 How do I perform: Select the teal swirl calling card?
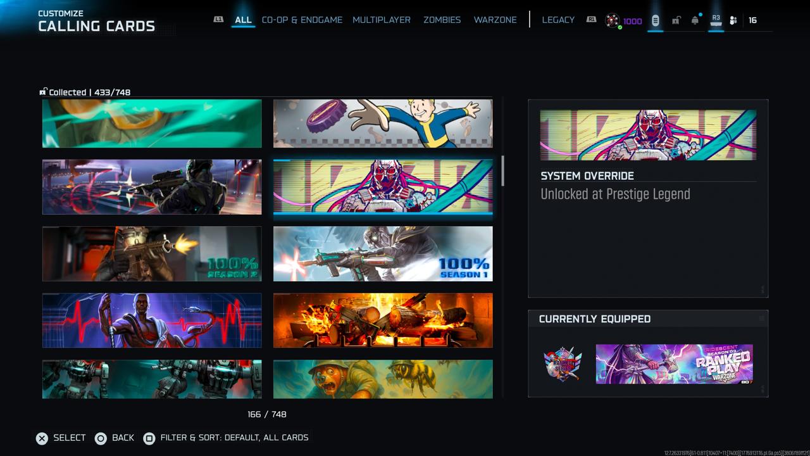point(152,123)
